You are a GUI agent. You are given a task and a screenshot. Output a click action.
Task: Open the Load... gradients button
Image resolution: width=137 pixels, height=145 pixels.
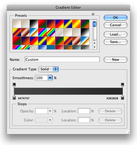point(115,35)
